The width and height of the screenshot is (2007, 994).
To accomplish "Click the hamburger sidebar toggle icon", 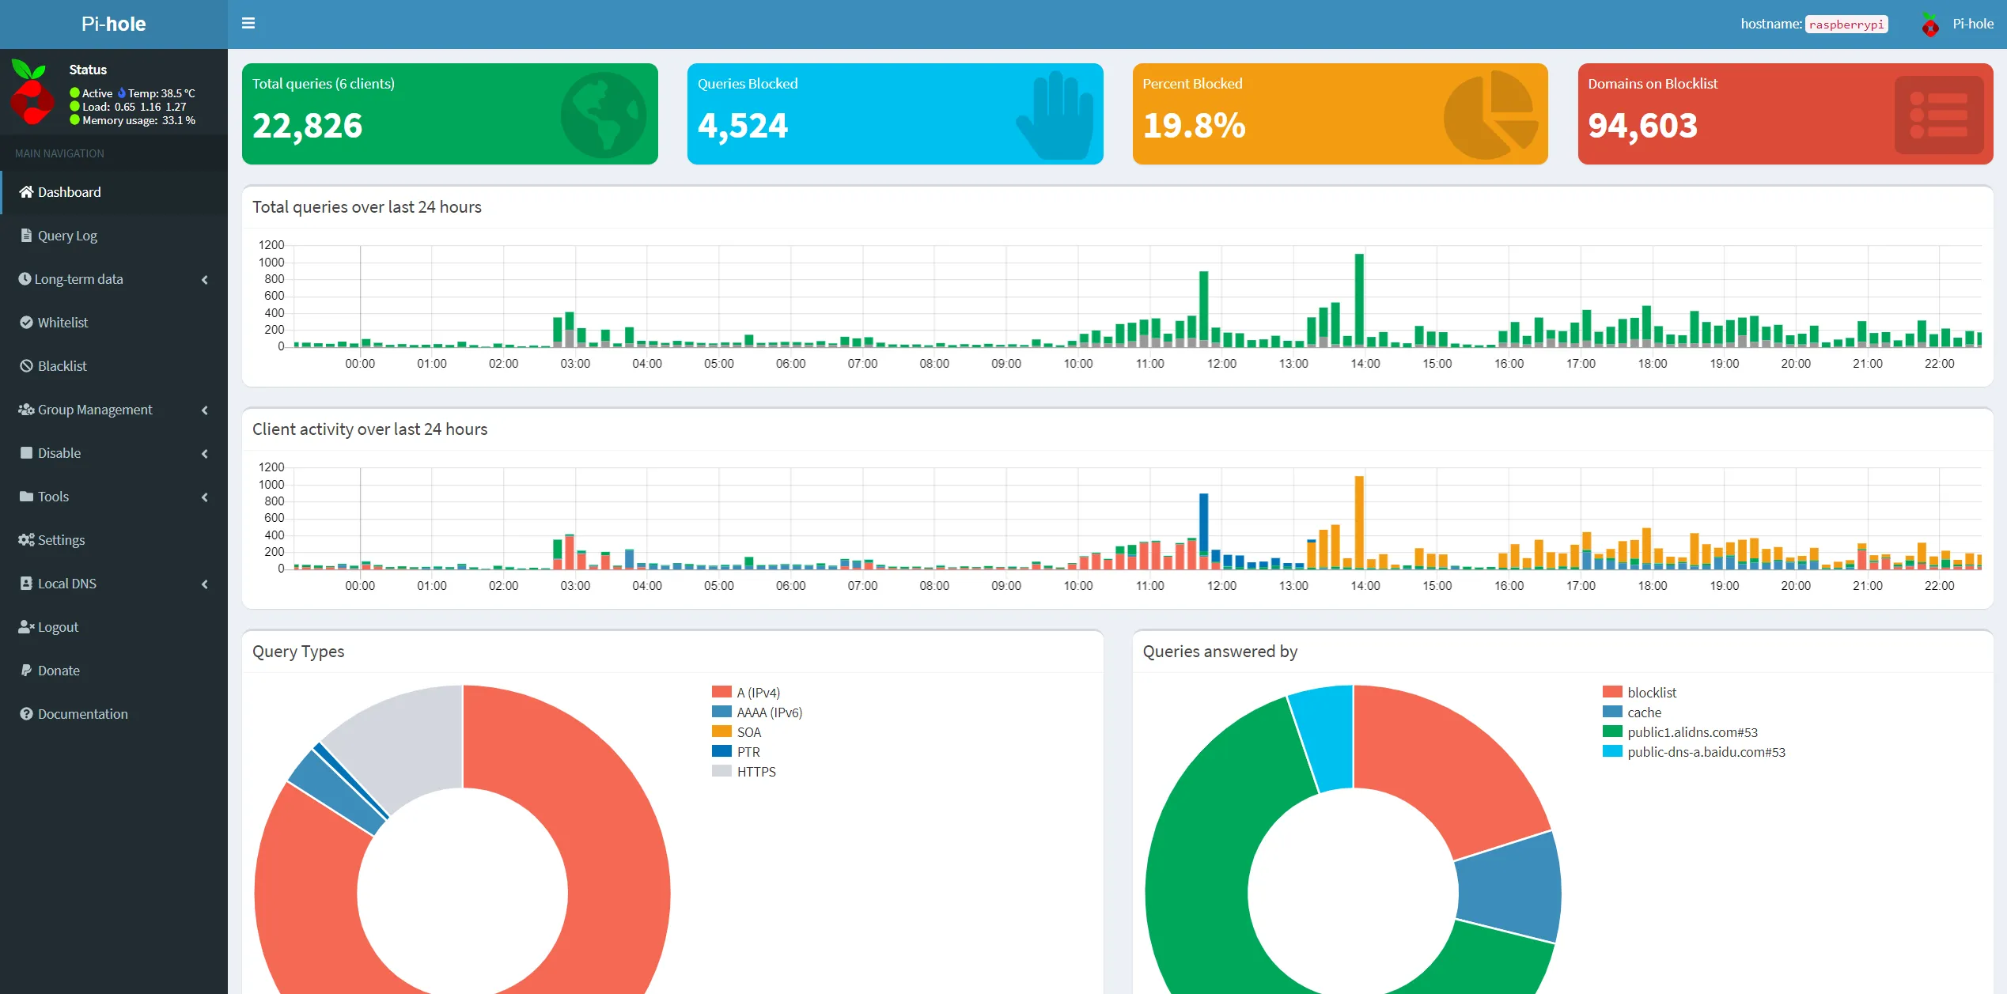I will click(248, 23).
